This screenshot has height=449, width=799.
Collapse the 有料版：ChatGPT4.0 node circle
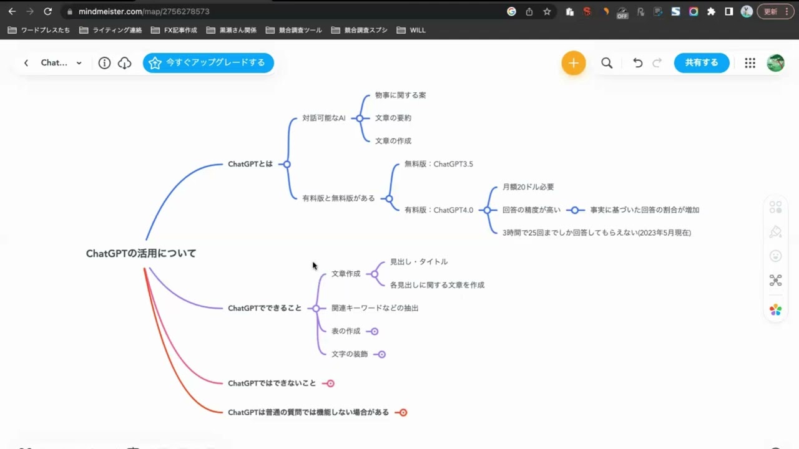pyautogui.click(x=487, y=210)
